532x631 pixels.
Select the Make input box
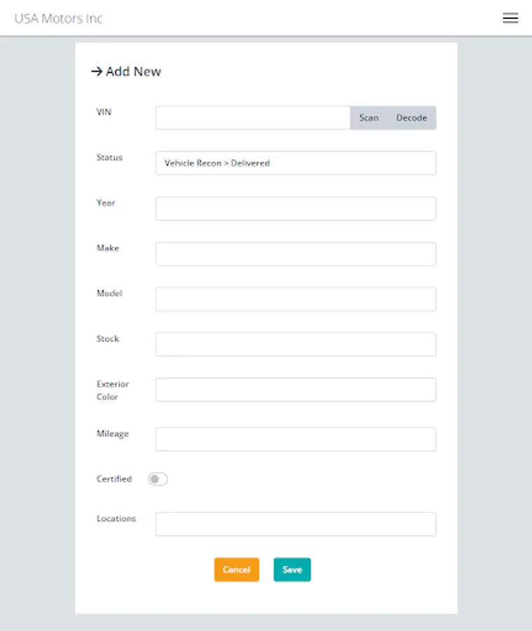pos(295,254)
